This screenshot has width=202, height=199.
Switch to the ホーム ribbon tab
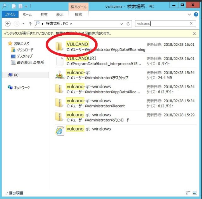27,15
